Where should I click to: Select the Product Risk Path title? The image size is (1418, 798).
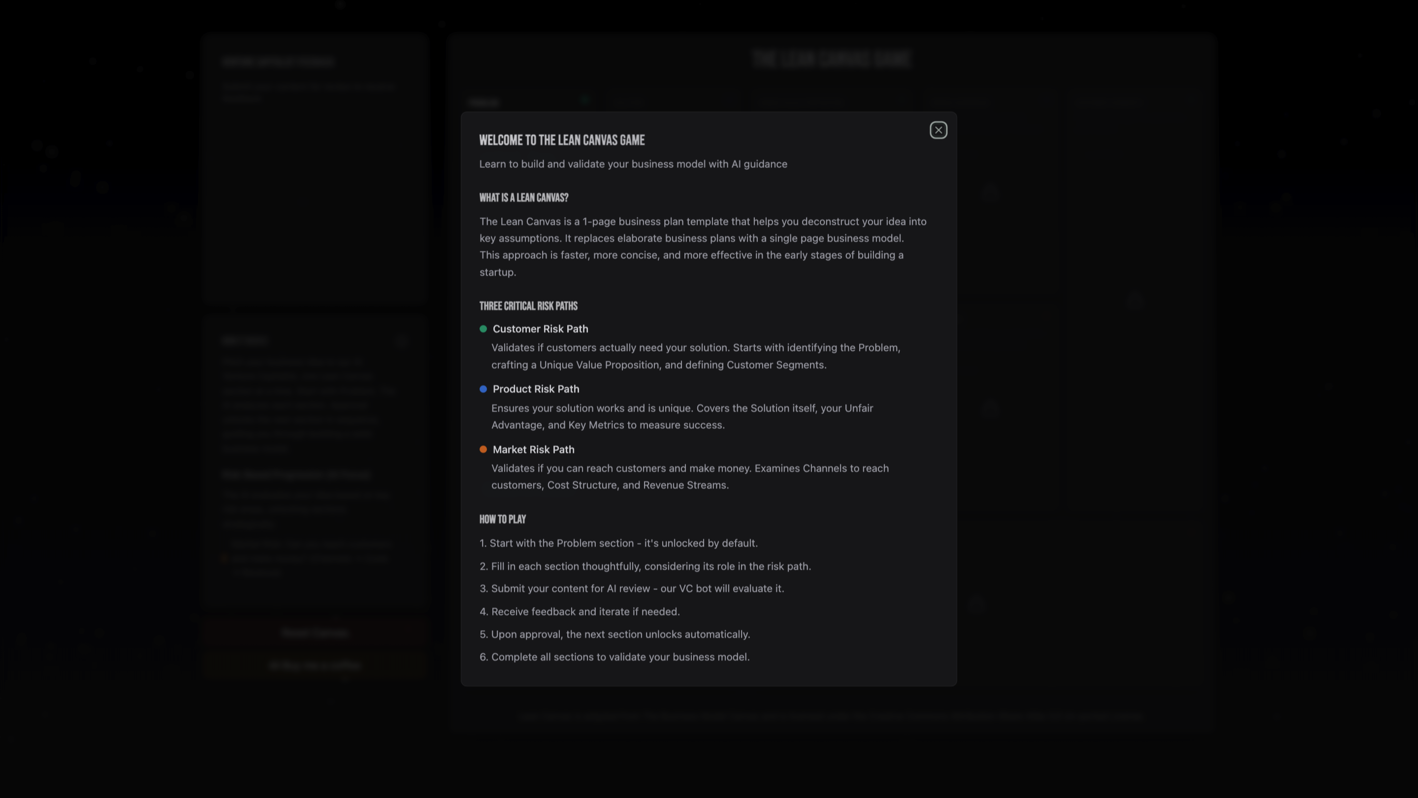click(536, 389)
